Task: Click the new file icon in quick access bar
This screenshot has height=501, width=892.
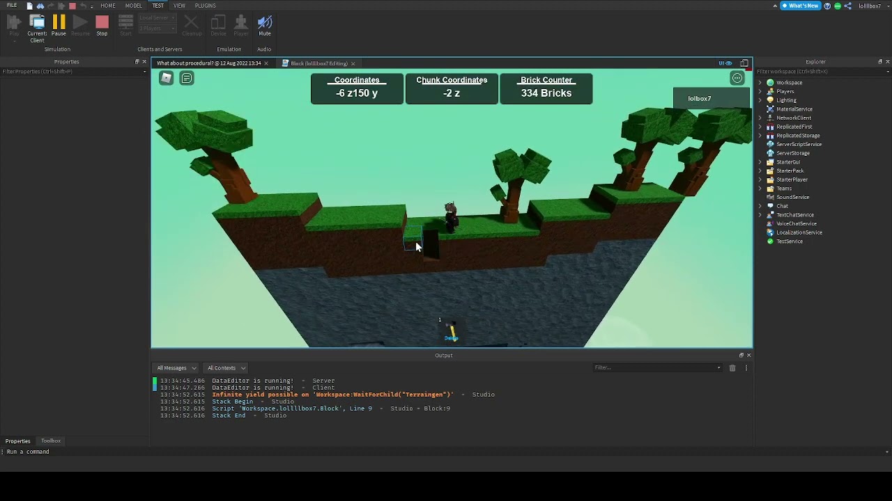Action: pos(29,6)
